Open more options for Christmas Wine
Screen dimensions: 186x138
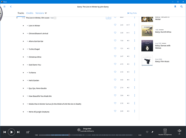click(135, 56)
